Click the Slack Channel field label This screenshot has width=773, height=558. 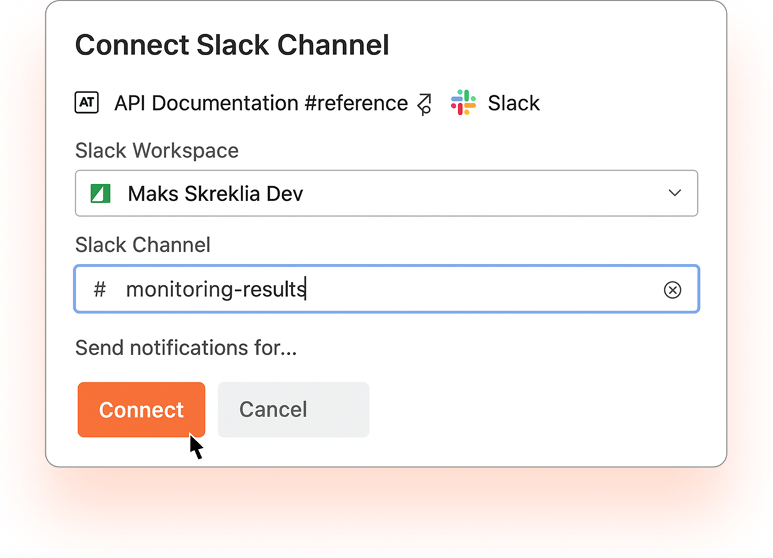143,245
